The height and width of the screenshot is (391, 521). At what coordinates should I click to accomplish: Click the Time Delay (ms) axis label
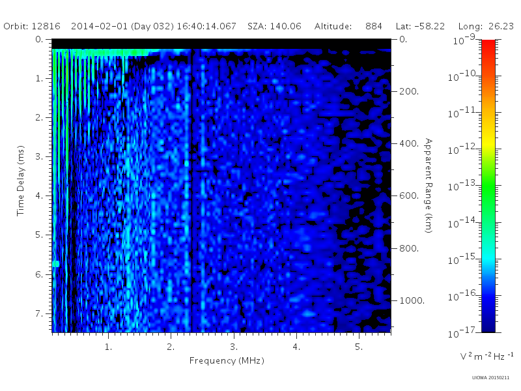tap(21, 181)
